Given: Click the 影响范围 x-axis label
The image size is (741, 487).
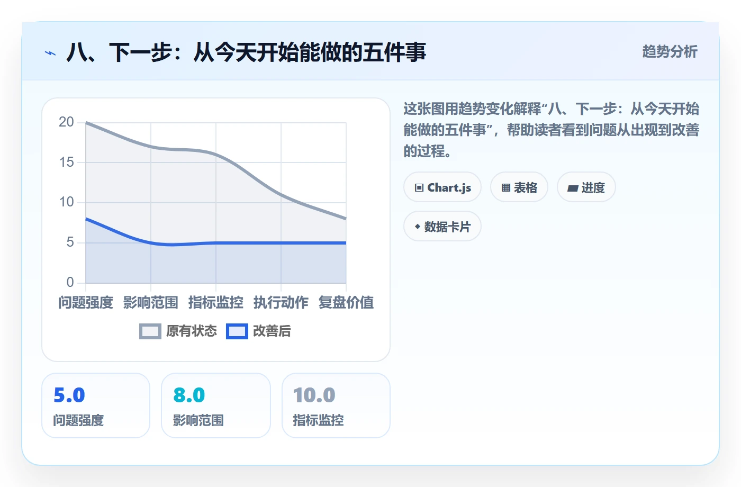Looking at the screenshot, I should click(151, 302).
